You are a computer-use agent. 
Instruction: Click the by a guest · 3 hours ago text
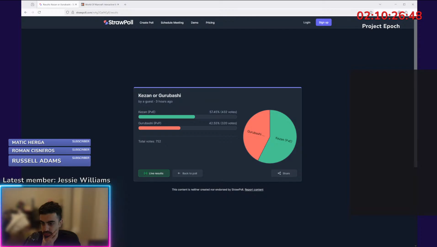pos(155,102)
